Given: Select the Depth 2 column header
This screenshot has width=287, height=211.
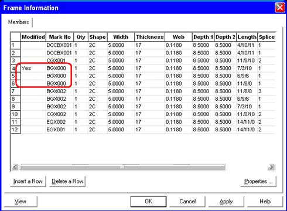Looking at the screenshot, I should [225, 37].
